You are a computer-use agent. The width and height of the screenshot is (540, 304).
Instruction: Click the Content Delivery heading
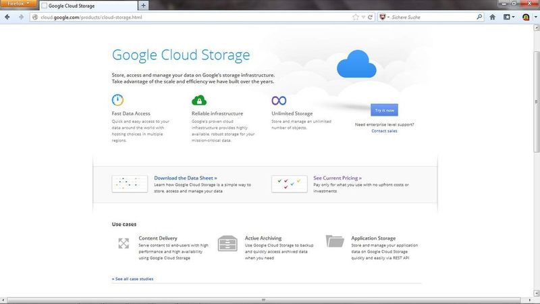tap(158, 238)
